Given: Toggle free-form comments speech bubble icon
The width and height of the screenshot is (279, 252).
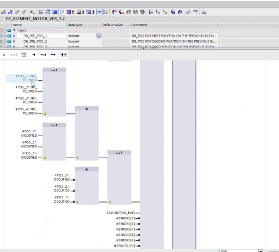Looking at the screenshot, I should click(x=62, y=12).
